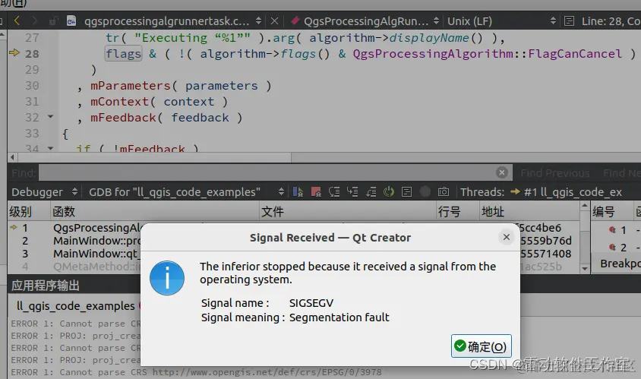Screen dimensions: 641x379
Task: Click the Continue debugging icon
Action: tap(298, 191)
